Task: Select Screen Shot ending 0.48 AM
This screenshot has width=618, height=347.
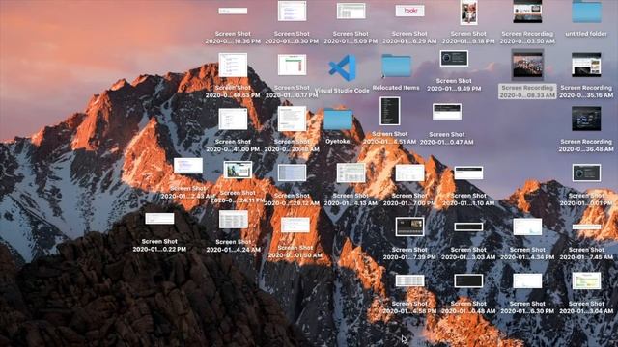Action: (468, 280)
